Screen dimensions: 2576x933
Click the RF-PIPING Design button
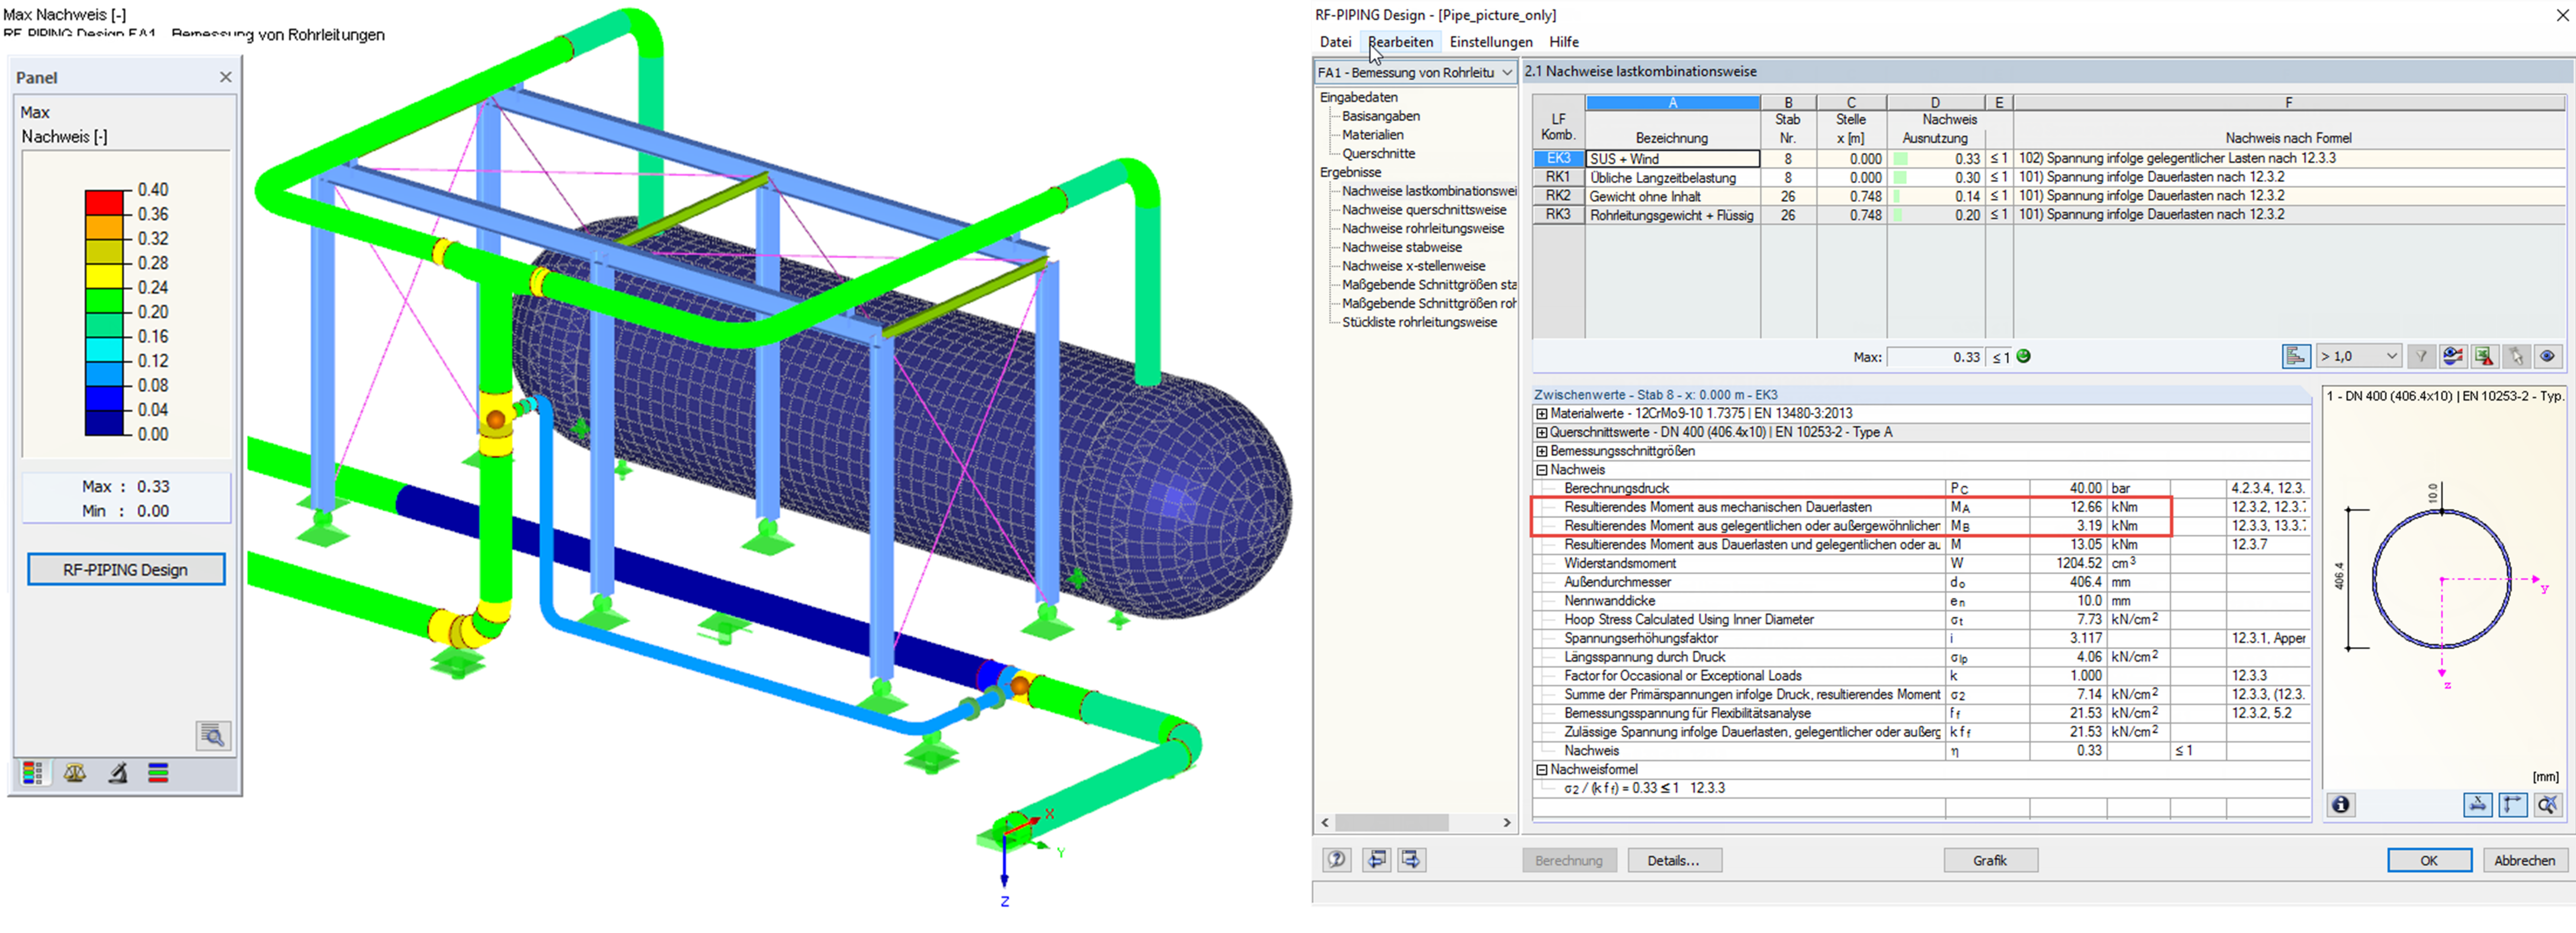[126, 570]
